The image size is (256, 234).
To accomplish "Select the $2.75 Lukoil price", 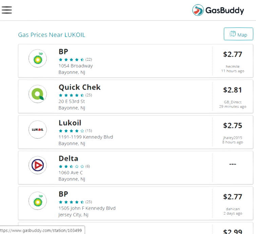I will pos(233,125).
